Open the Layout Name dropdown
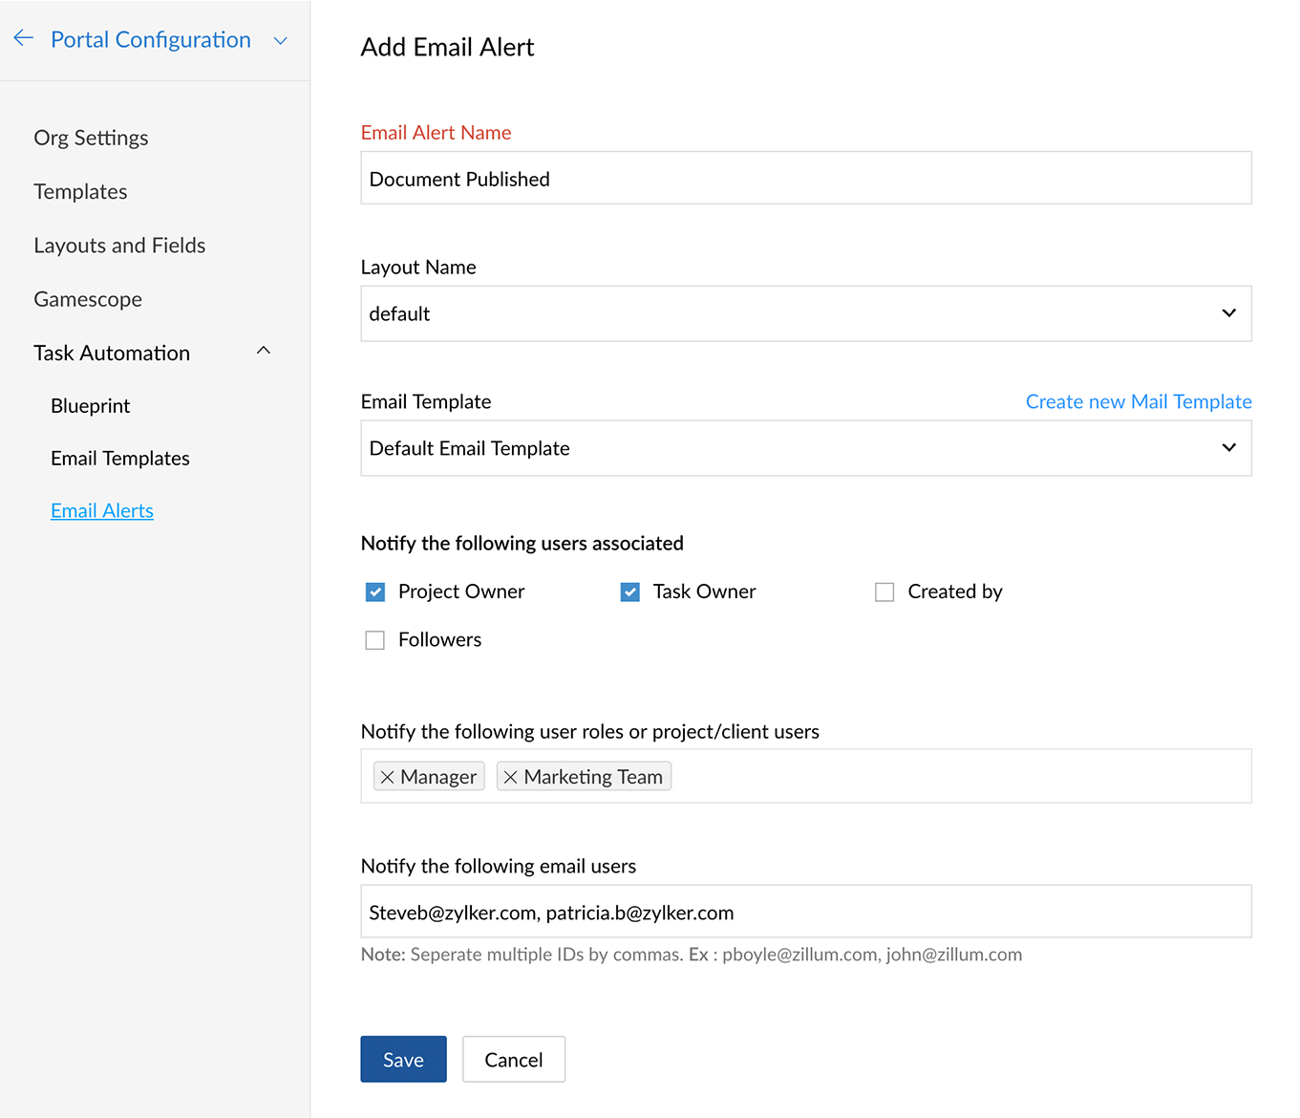 pyautogui.click(x=806, y=313)
